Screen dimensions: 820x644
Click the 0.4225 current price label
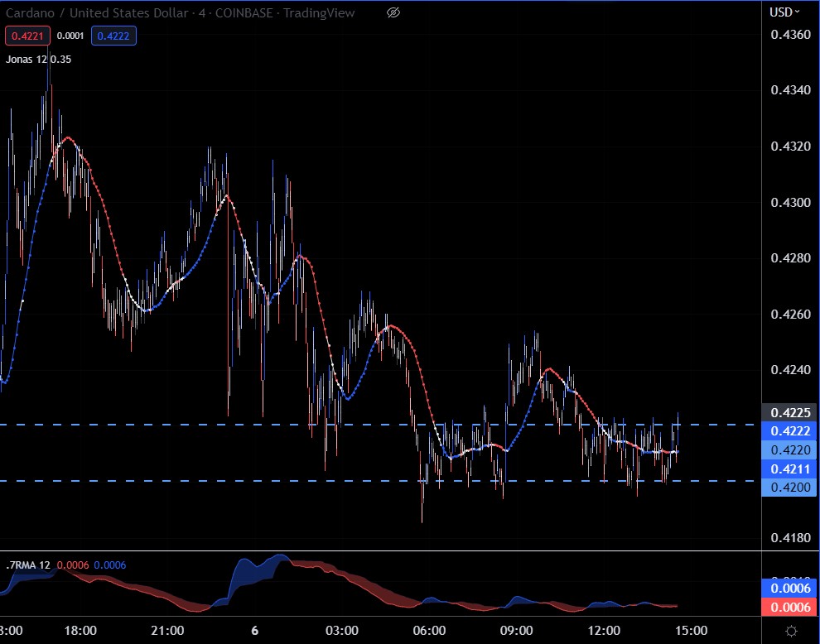click(x=790, y=412)
